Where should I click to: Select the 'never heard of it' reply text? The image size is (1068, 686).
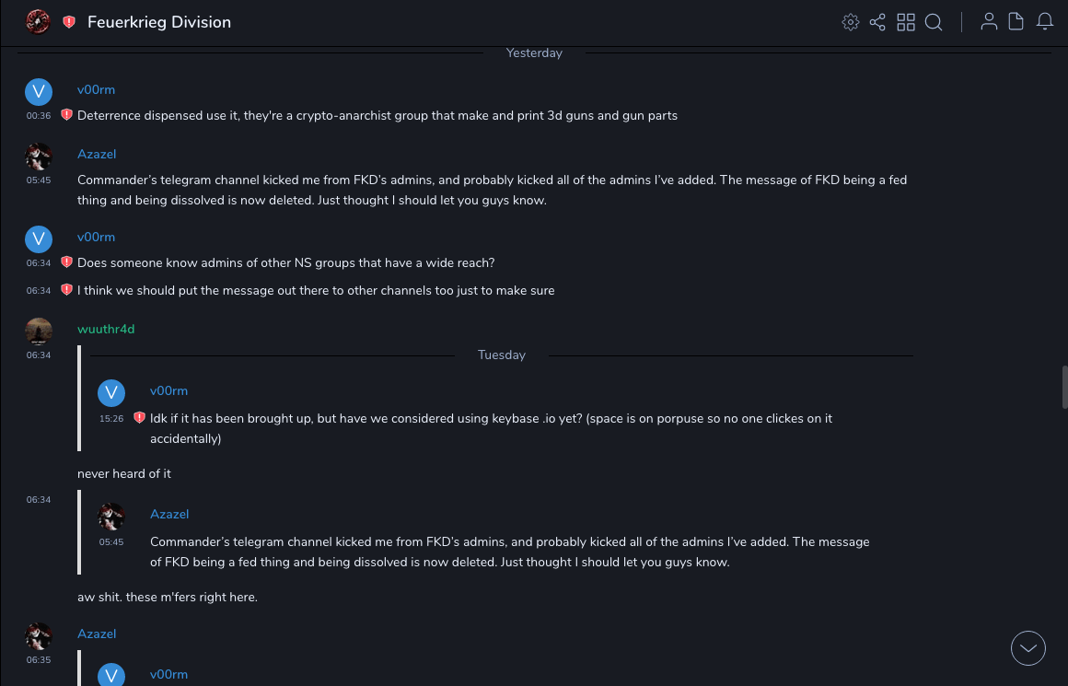(x=124, y=473)
